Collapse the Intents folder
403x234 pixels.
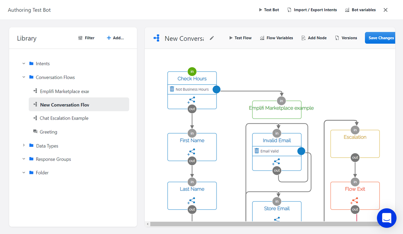pyautogui.click(x=24, y=64)
